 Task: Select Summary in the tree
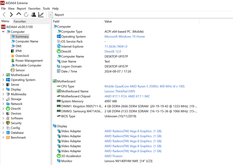click(x=20, y=37)
